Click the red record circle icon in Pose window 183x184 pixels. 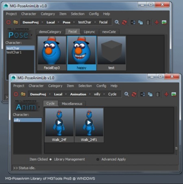tap(9, 22)
